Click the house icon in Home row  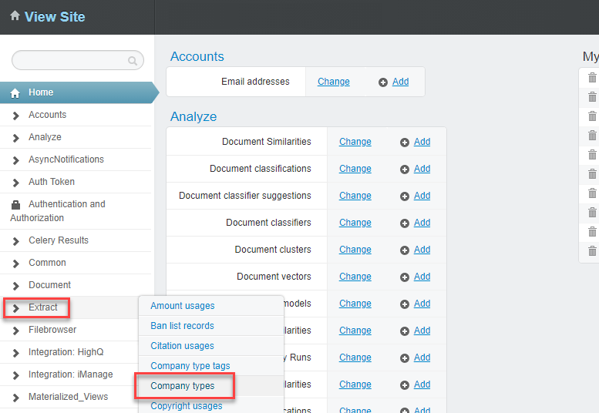coord(15,93)
